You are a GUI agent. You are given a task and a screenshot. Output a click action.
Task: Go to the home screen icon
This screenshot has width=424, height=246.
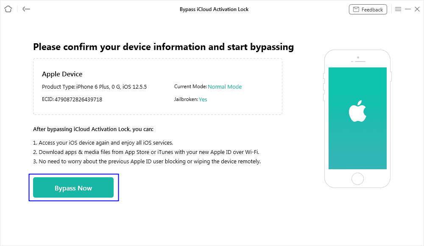[x=8, y=9]
